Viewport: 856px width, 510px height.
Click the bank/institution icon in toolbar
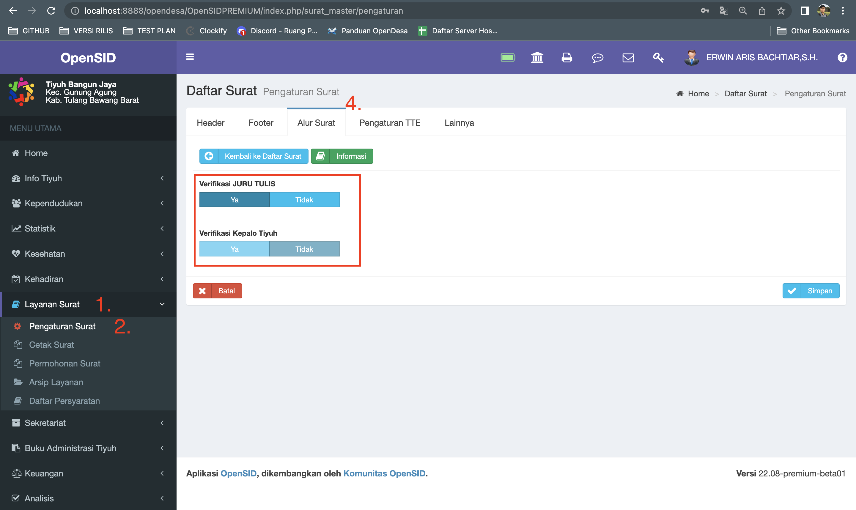(537, 57)
